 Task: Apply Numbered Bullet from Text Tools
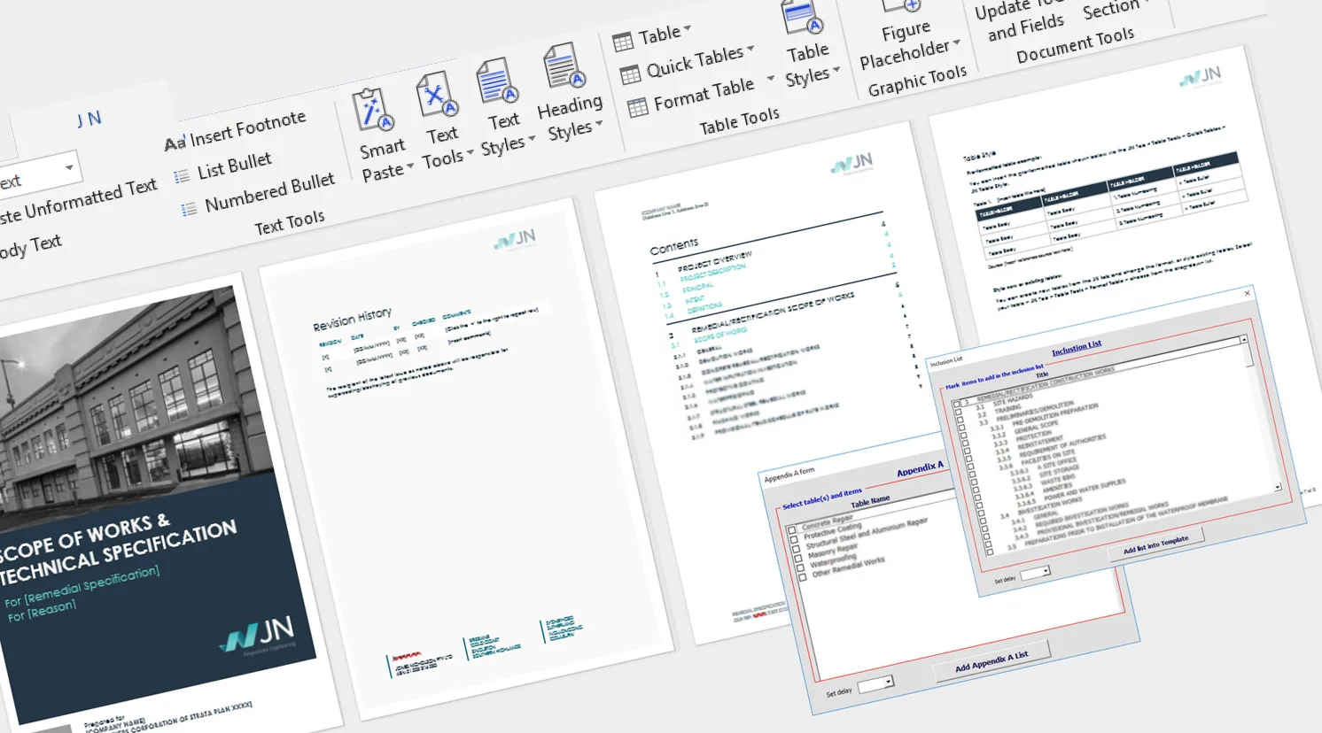[x=259, y=195]
